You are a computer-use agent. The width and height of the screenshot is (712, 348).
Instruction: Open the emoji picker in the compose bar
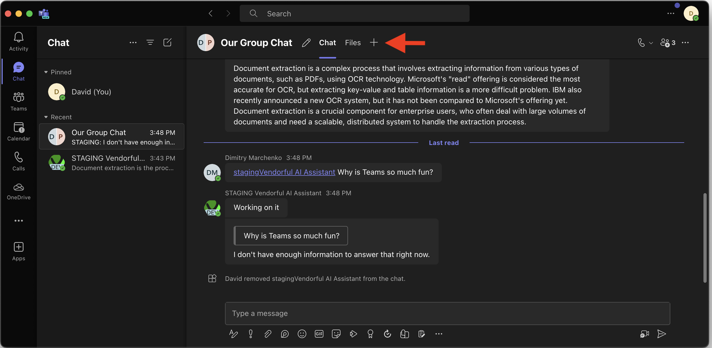302,334
